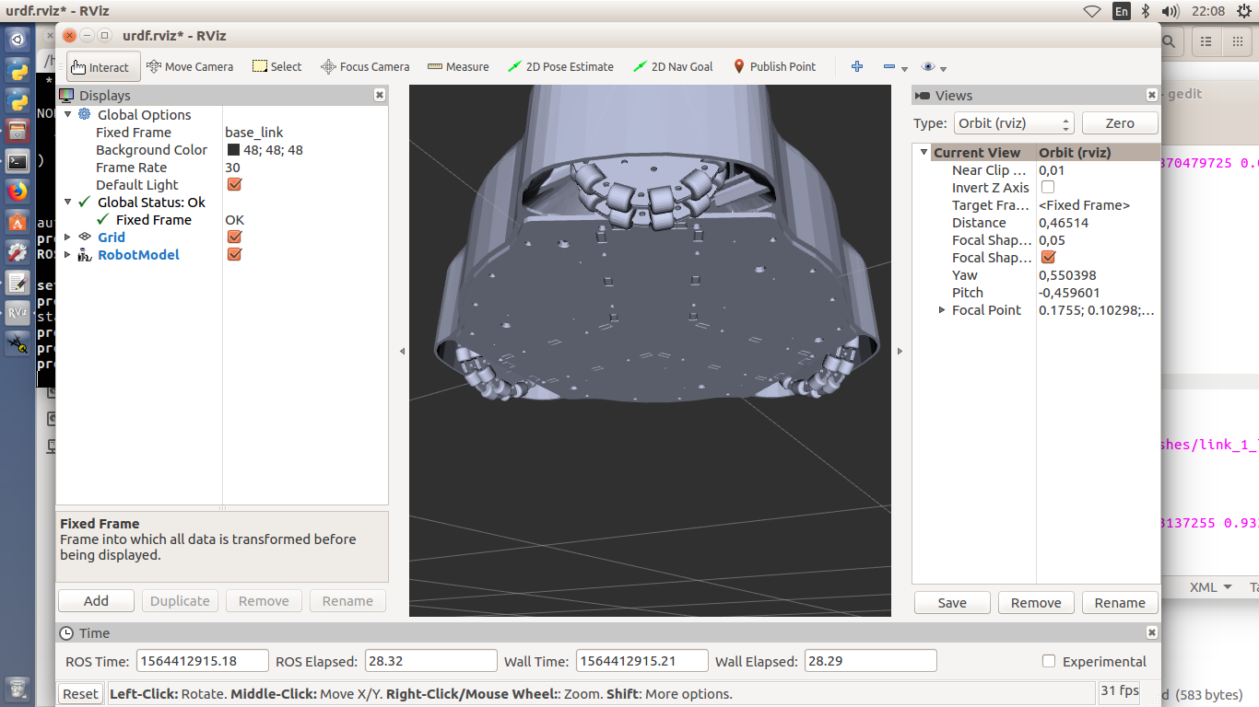Toggle the Default Light checkbox

234,184
